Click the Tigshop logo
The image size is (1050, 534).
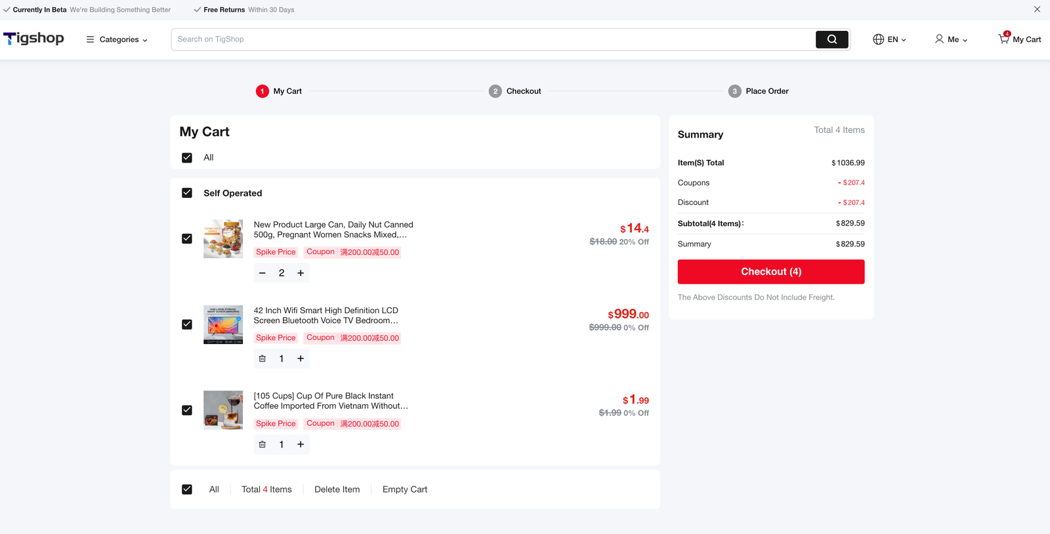pos(34,39)
